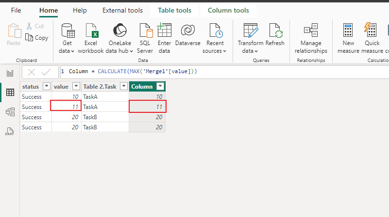389x217 pixels.
Task: Open the File menu
Action: click(x=16, y=10)
